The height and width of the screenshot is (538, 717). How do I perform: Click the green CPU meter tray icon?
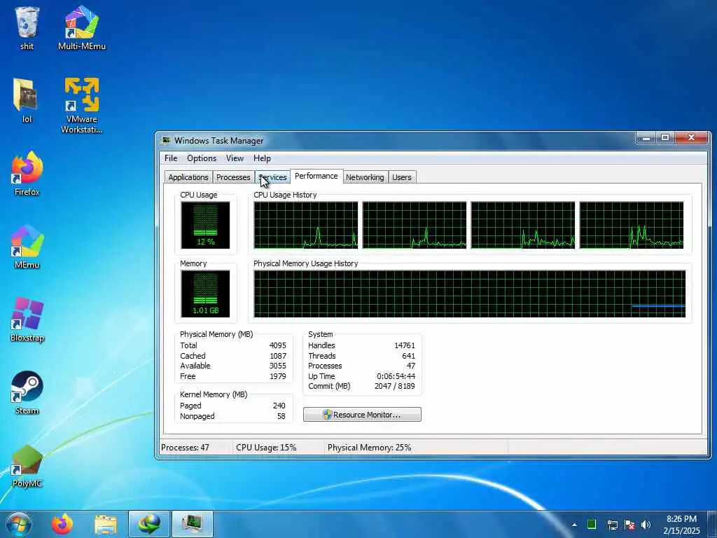click(591, 524)
